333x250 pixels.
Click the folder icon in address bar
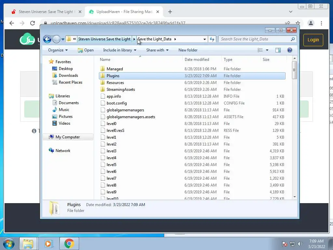69,39
